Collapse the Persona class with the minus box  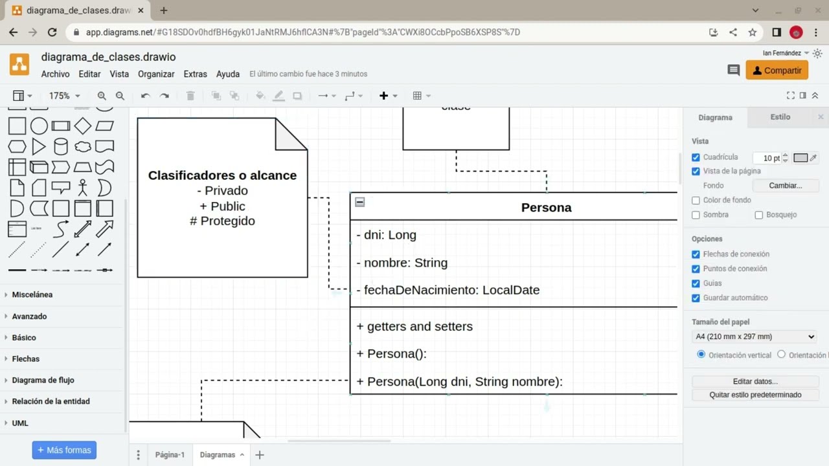click(x=360, y=202)
